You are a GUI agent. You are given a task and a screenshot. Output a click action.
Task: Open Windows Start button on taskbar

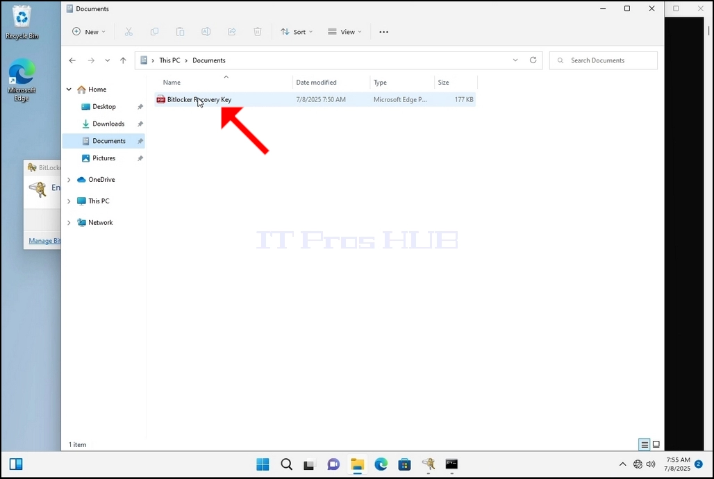[263, 464]
